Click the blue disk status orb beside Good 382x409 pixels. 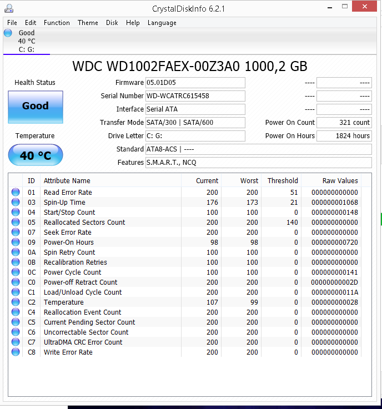click(x=8, y=33)
